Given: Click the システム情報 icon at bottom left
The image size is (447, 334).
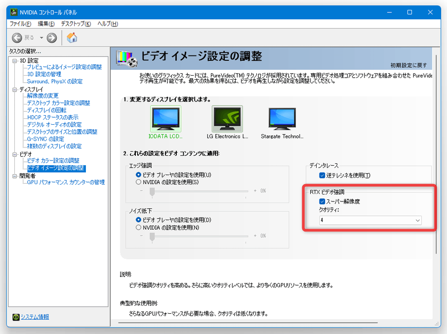Looking at the screenshot, I should tap(16, 317).
